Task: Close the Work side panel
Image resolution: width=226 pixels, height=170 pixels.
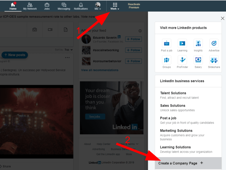Action: (223, 18)
